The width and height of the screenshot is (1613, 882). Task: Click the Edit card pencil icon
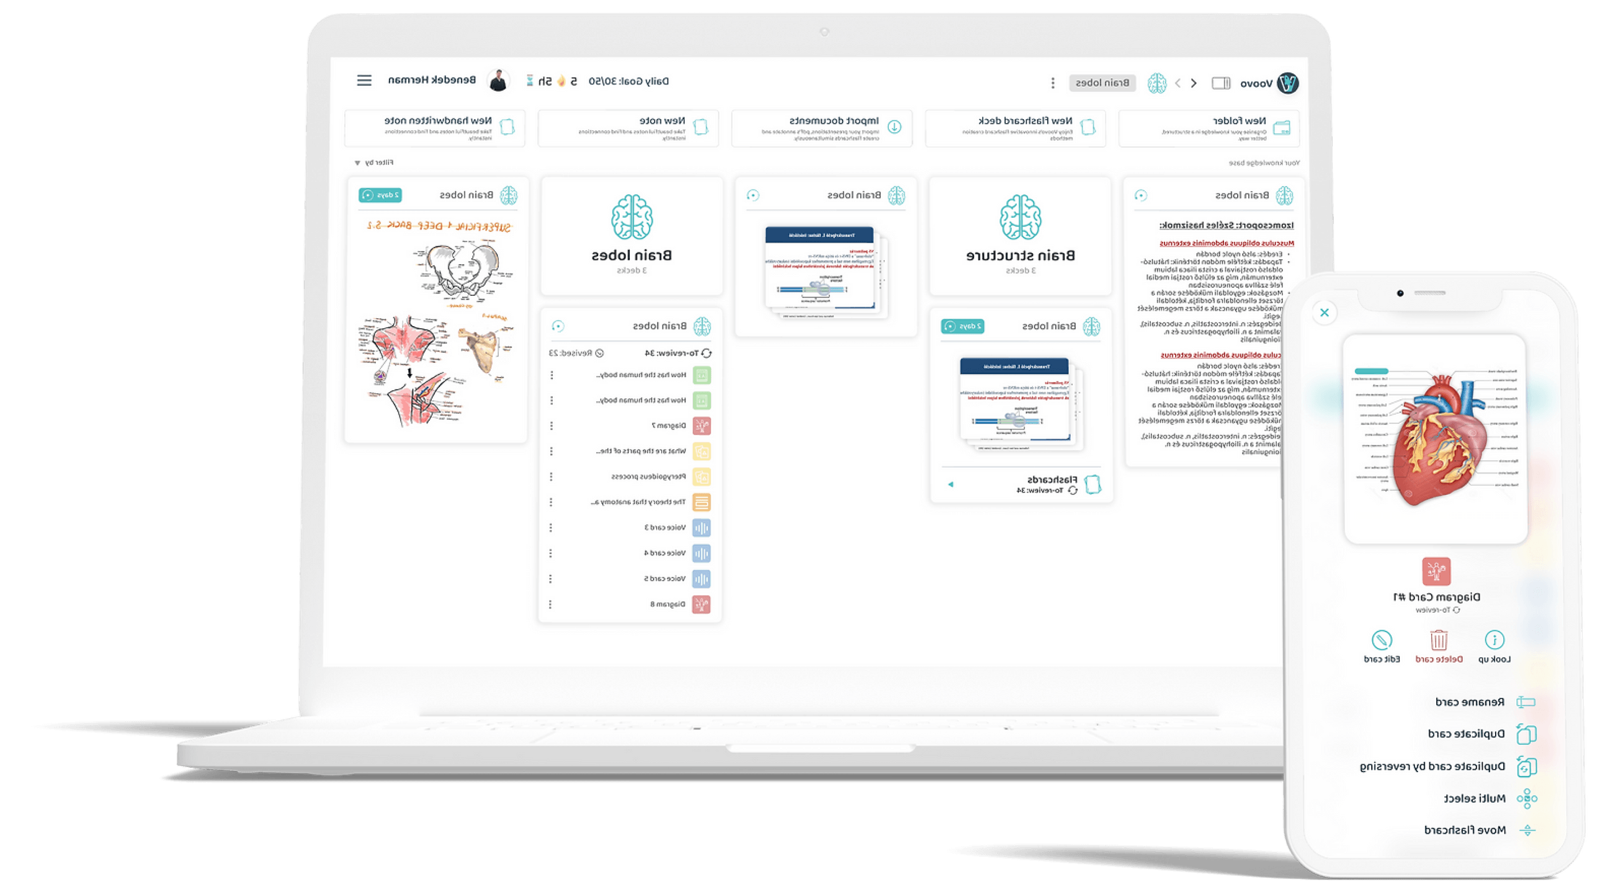coord(1382,639)
